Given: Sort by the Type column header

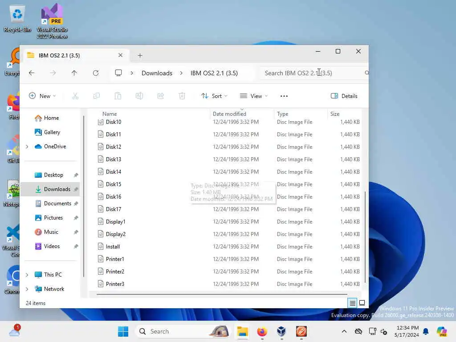Looking at the screenshot, I should click(x=282, y=114).
